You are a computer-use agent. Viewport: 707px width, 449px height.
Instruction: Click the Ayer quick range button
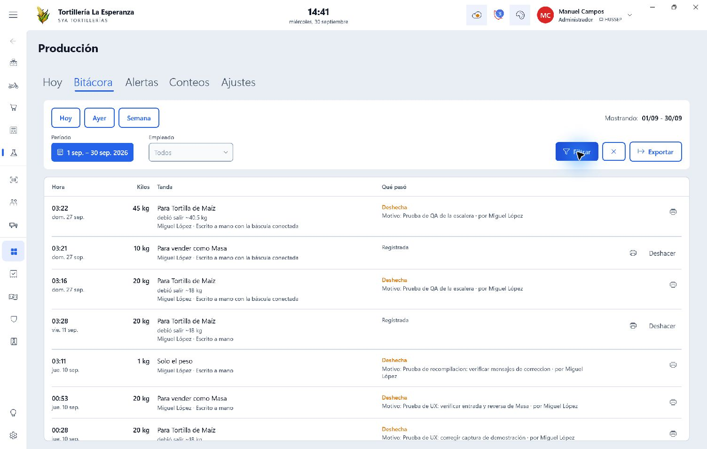99,118
